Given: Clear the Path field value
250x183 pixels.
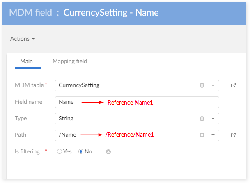Looking at the screenshot, I should pyautogui.click(x=202, y=135).
